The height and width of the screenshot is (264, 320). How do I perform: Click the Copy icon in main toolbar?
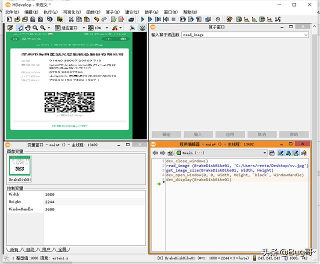click(79, 19)
